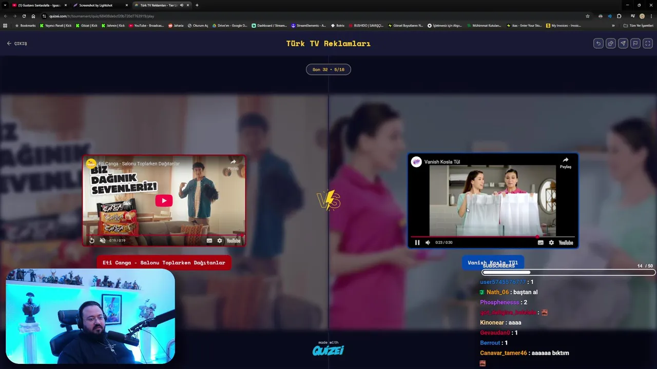Open a new browser tab
This screenshot has height=369, width=657.
[197, 5]
